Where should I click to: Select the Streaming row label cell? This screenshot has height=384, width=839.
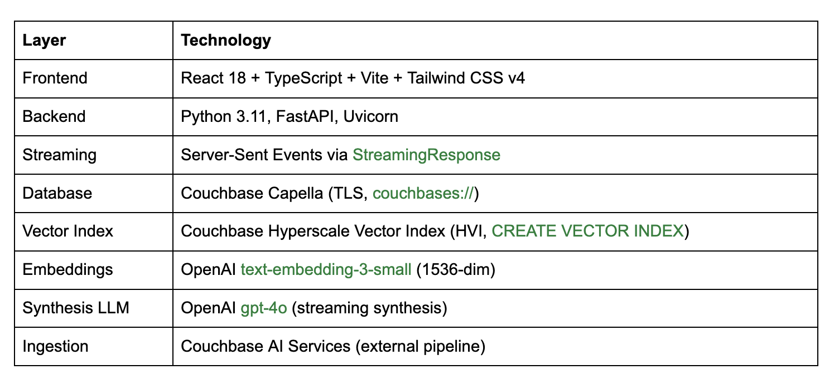click(59, 155)
